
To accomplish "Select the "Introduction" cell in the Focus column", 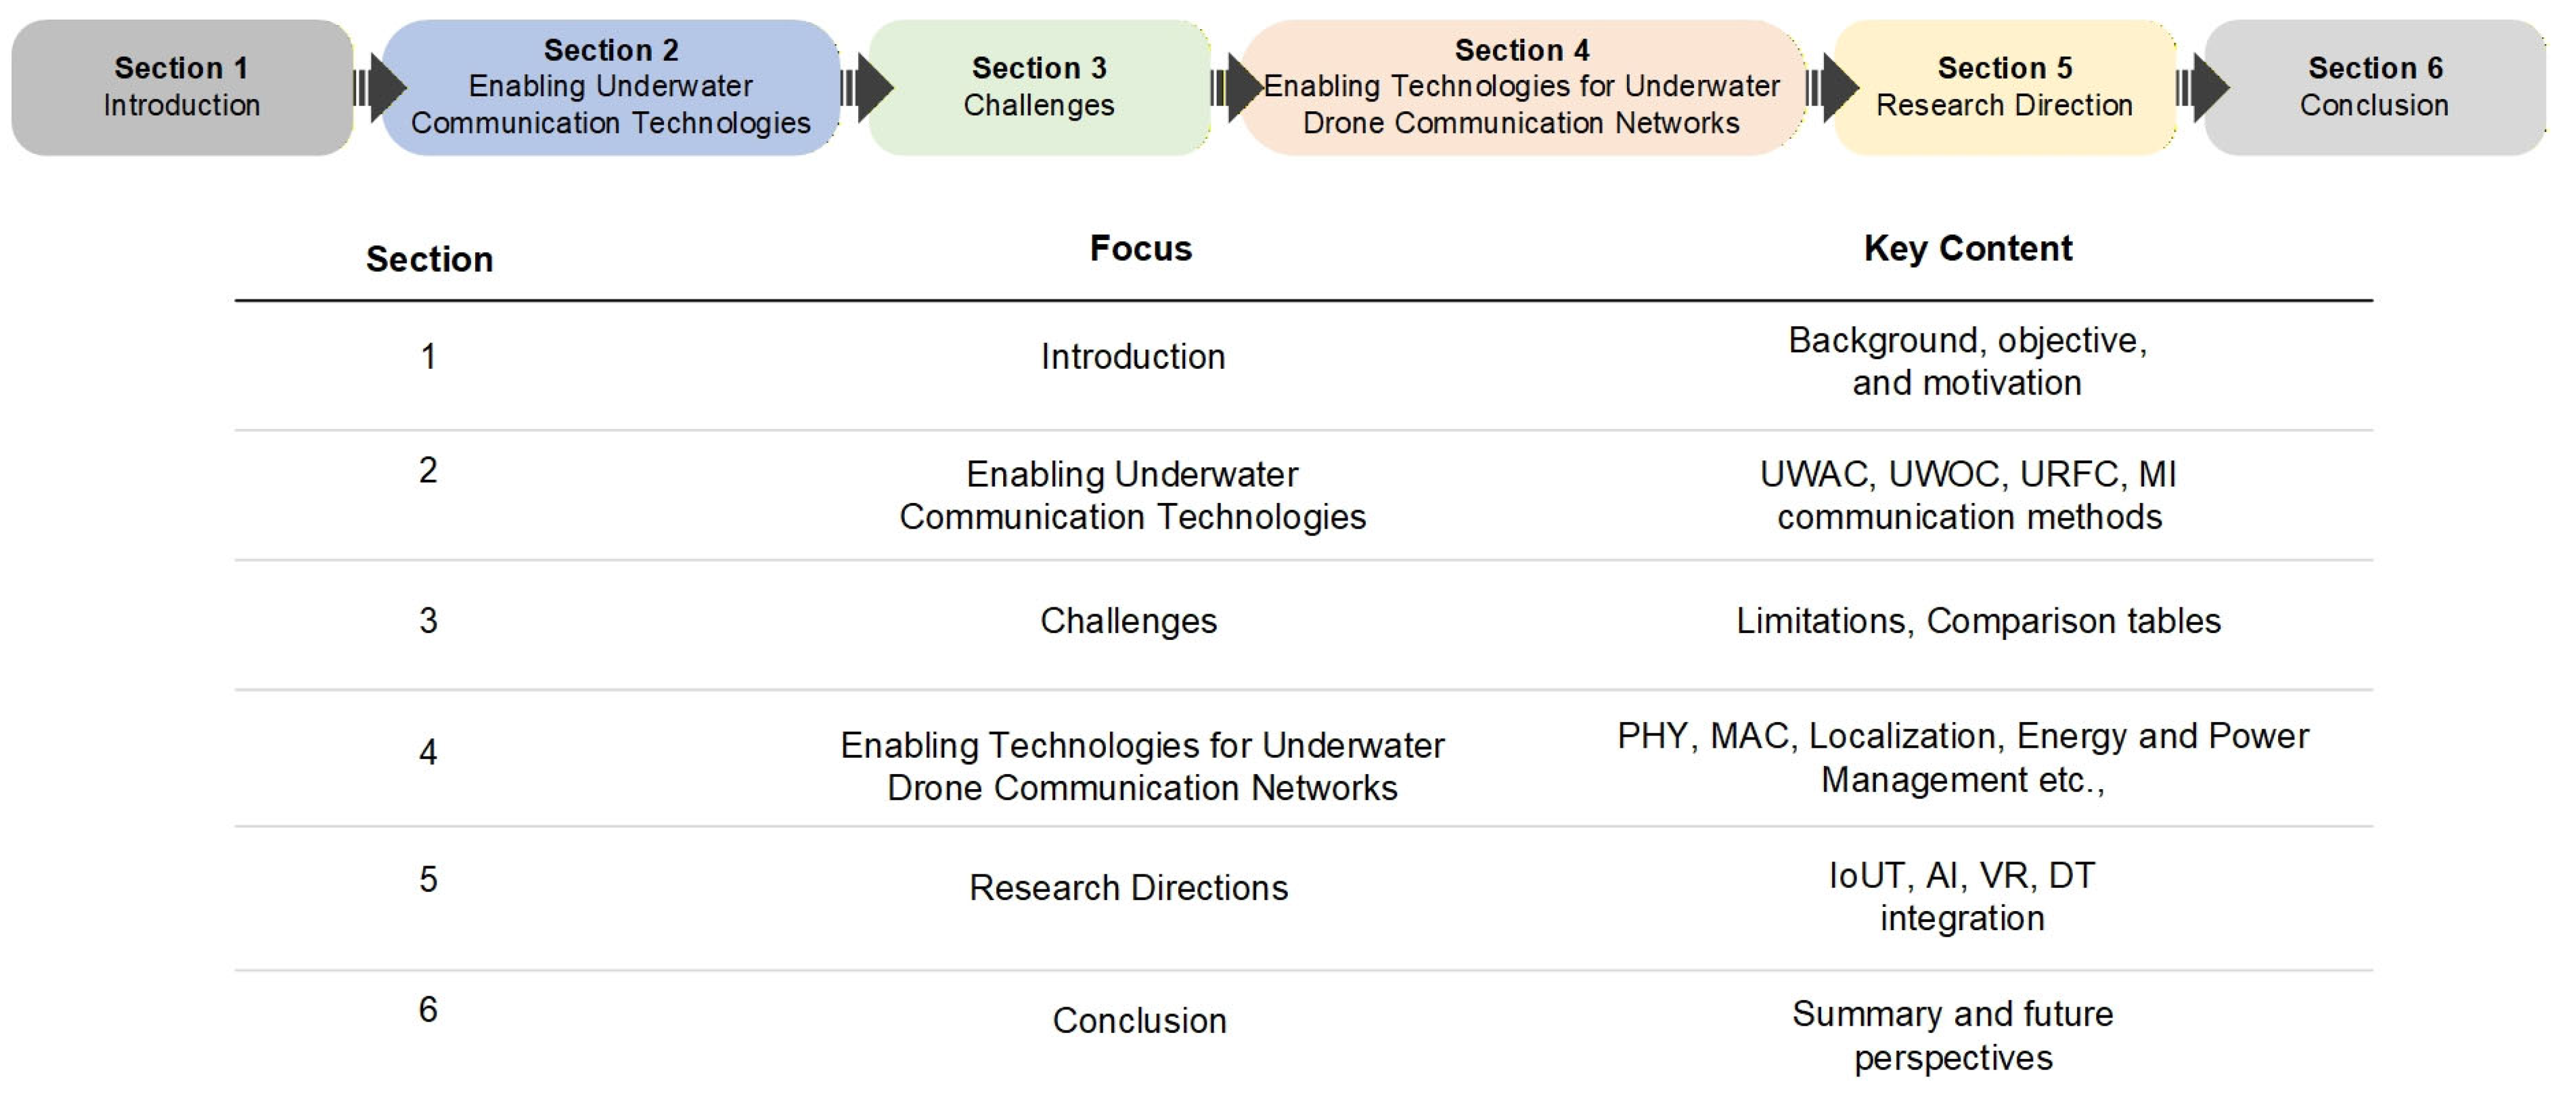I will pyautogui.click(x=1132, y=357).
